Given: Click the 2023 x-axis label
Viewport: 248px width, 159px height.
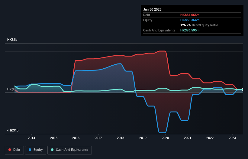Looking at the screenshot, I should pyautogui.click(x=232, y=138).
